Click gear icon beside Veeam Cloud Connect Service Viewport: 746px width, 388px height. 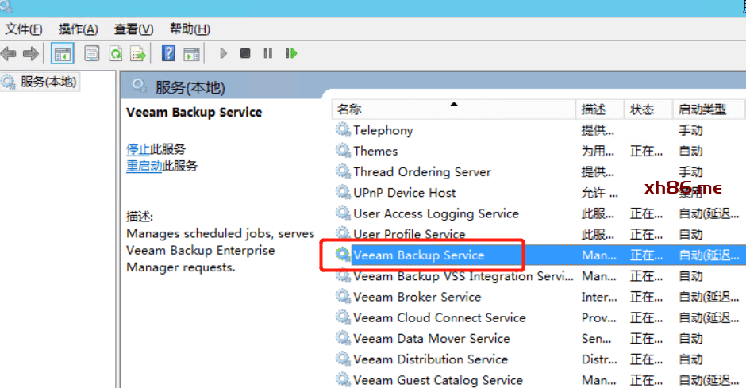pyautogui.click(x=343, y=317)
